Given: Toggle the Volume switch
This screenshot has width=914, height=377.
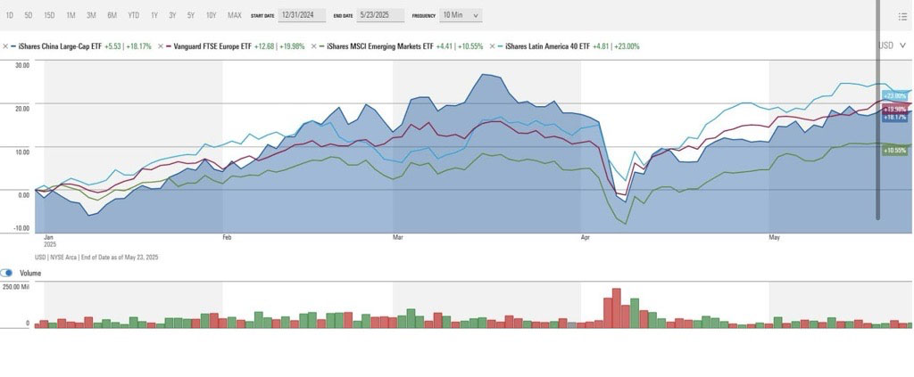Looking at the screenshot, I should [6, 273].
